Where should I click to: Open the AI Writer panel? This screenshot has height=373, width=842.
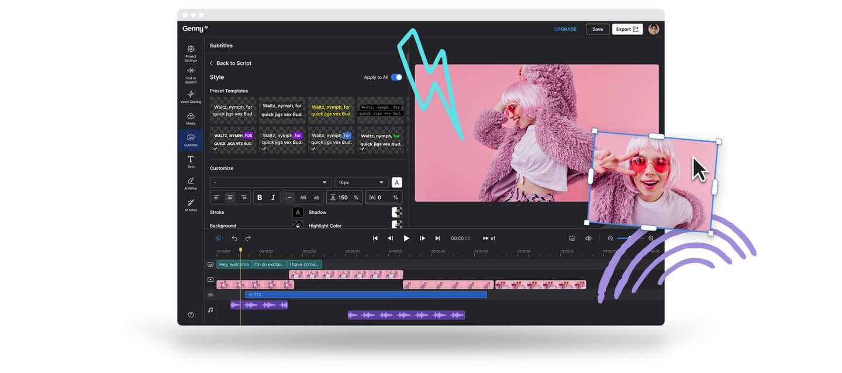point(191,183)
